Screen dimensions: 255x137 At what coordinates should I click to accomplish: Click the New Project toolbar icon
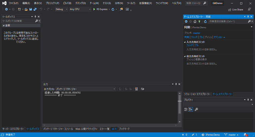[19, 9]
